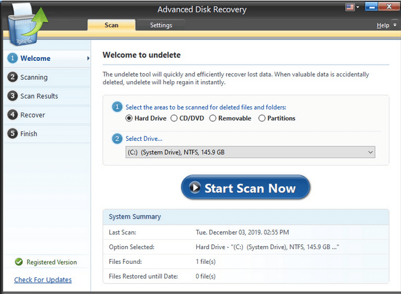Viewport: 401px width, 294px height.
Task: Select the Hard Drive radio button
Action: (129, 118)
